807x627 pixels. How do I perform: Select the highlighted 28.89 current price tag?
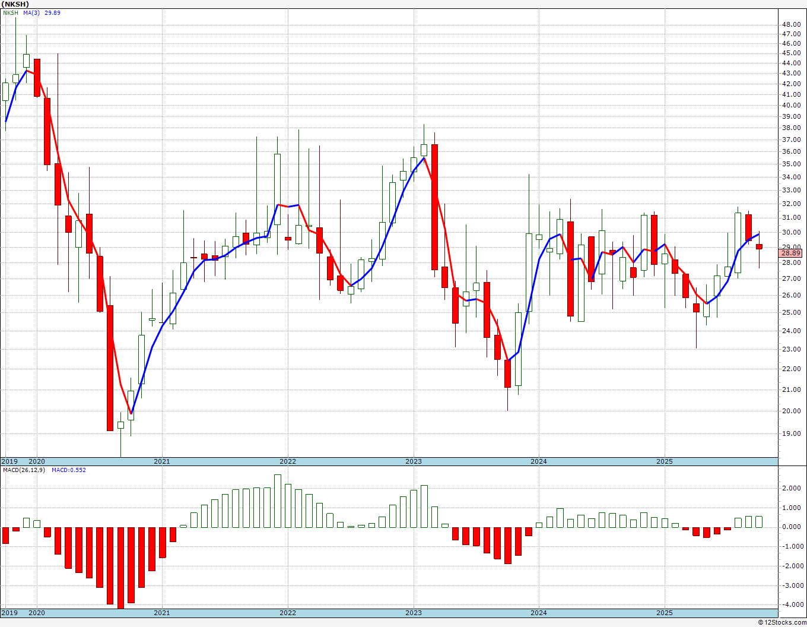tap(791, 253)
